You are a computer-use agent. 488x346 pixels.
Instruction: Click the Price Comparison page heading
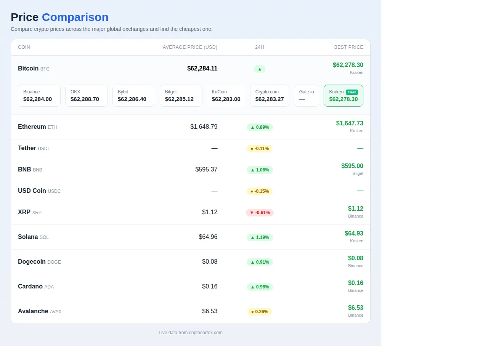point(60,17)
